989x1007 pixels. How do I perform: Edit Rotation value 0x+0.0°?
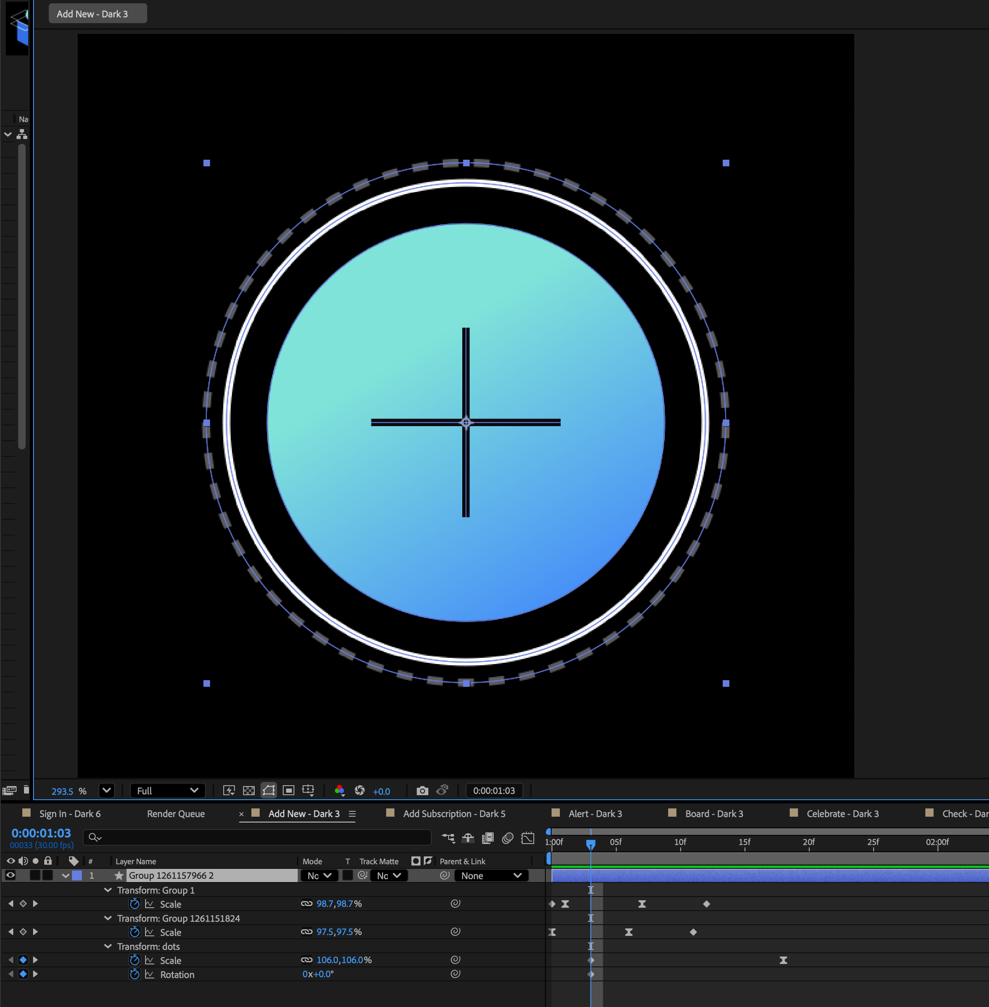click(318, 974)
